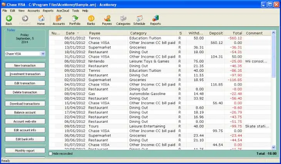
Task: Open the File menu
Action: pyautogui.click(x=5, y=11)
